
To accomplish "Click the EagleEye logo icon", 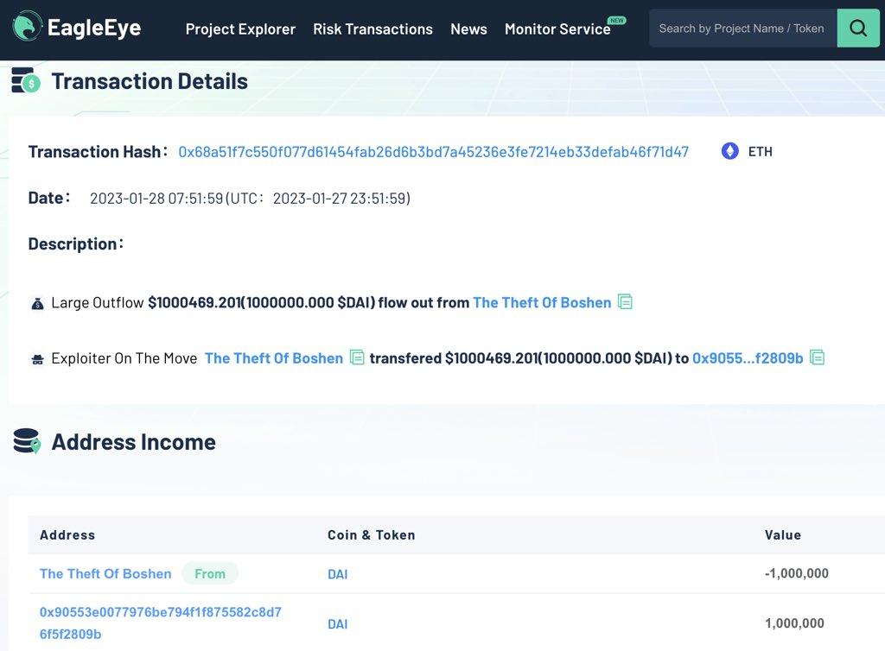I will click(27, 28).
